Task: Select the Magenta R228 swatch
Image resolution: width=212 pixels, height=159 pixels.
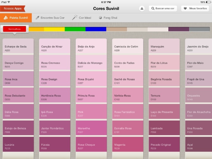Action: click(128, 144)
